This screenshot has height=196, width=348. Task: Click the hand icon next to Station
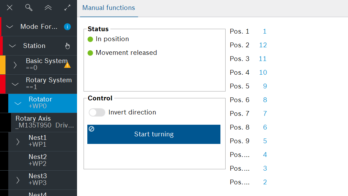67,46
